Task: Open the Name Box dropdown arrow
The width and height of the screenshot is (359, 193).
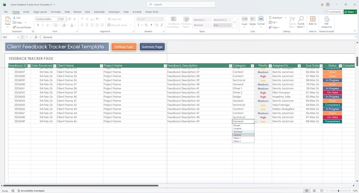Action: (18, 37)
